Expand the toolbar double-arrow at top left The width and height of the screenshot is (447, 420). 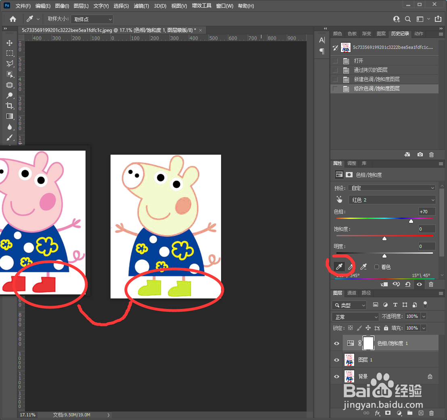click(5, 29)
